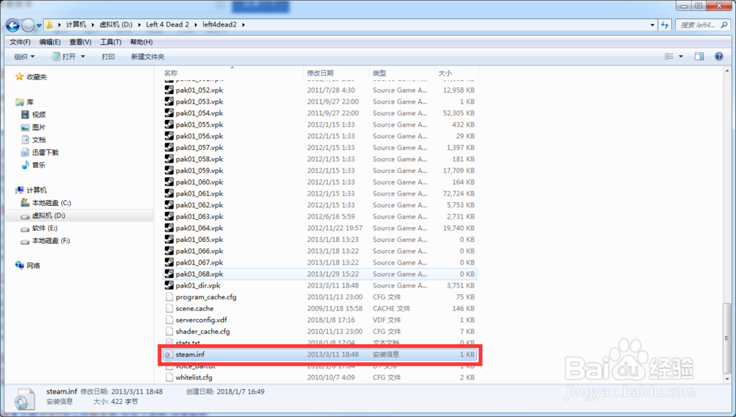The height and width of the screenshot is (417, 736).
Task: Open the 音乐 library
Action: pos(33,165)
